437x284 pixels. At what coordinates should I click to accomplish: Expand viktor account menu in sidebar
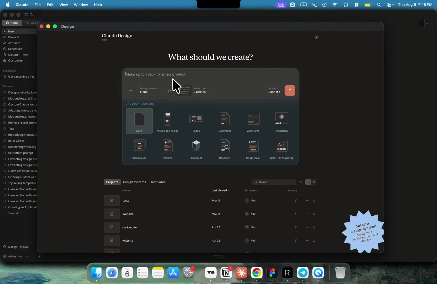click(x=16, y=256)
